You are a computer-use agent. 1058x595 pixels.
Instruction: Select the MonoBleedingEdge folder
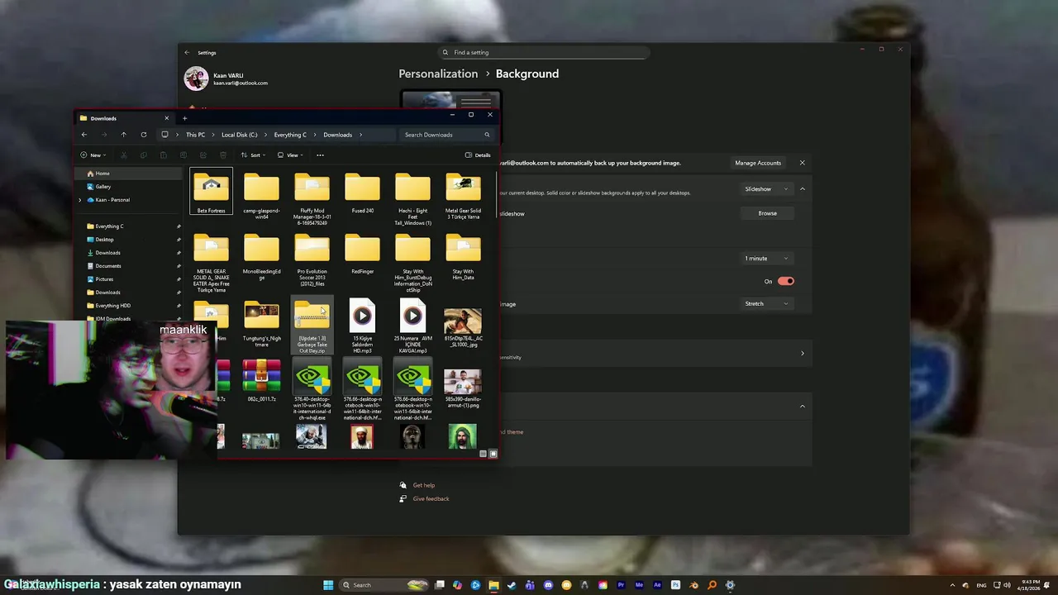click(x=261, y=258)
